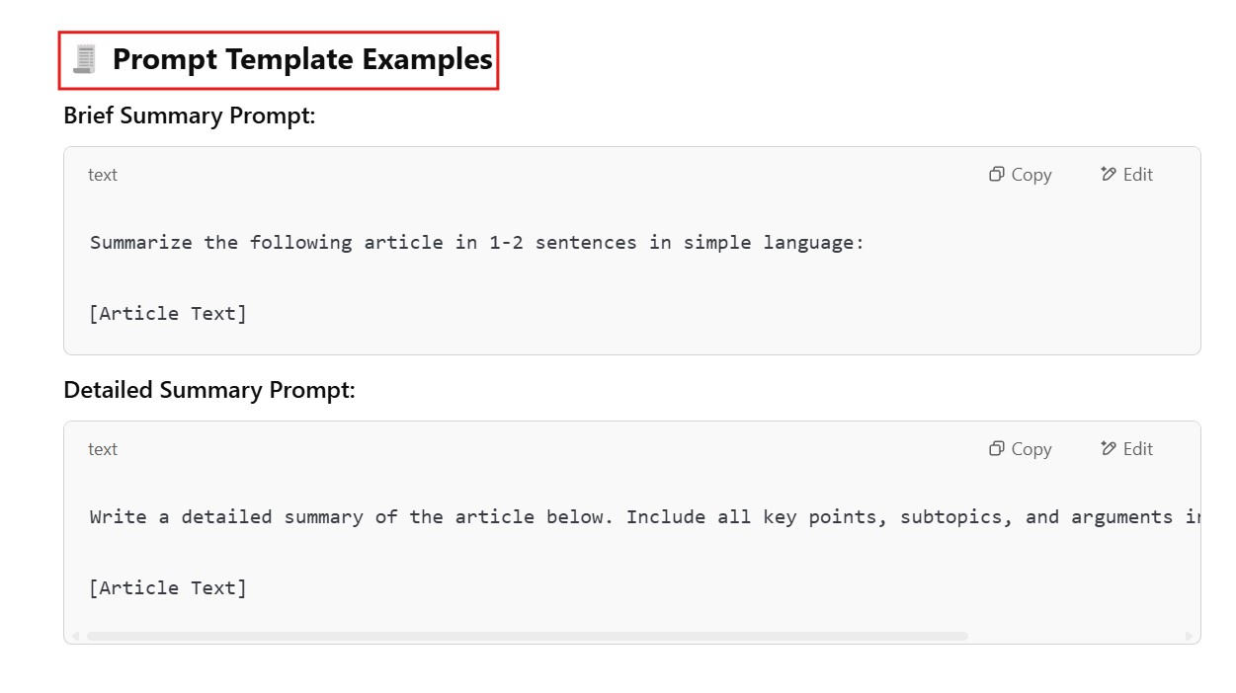Click the "Brief Summary Prompt:" subheading
The height and width of the screenshot is (693, 1236).
(x=189, y=115)
